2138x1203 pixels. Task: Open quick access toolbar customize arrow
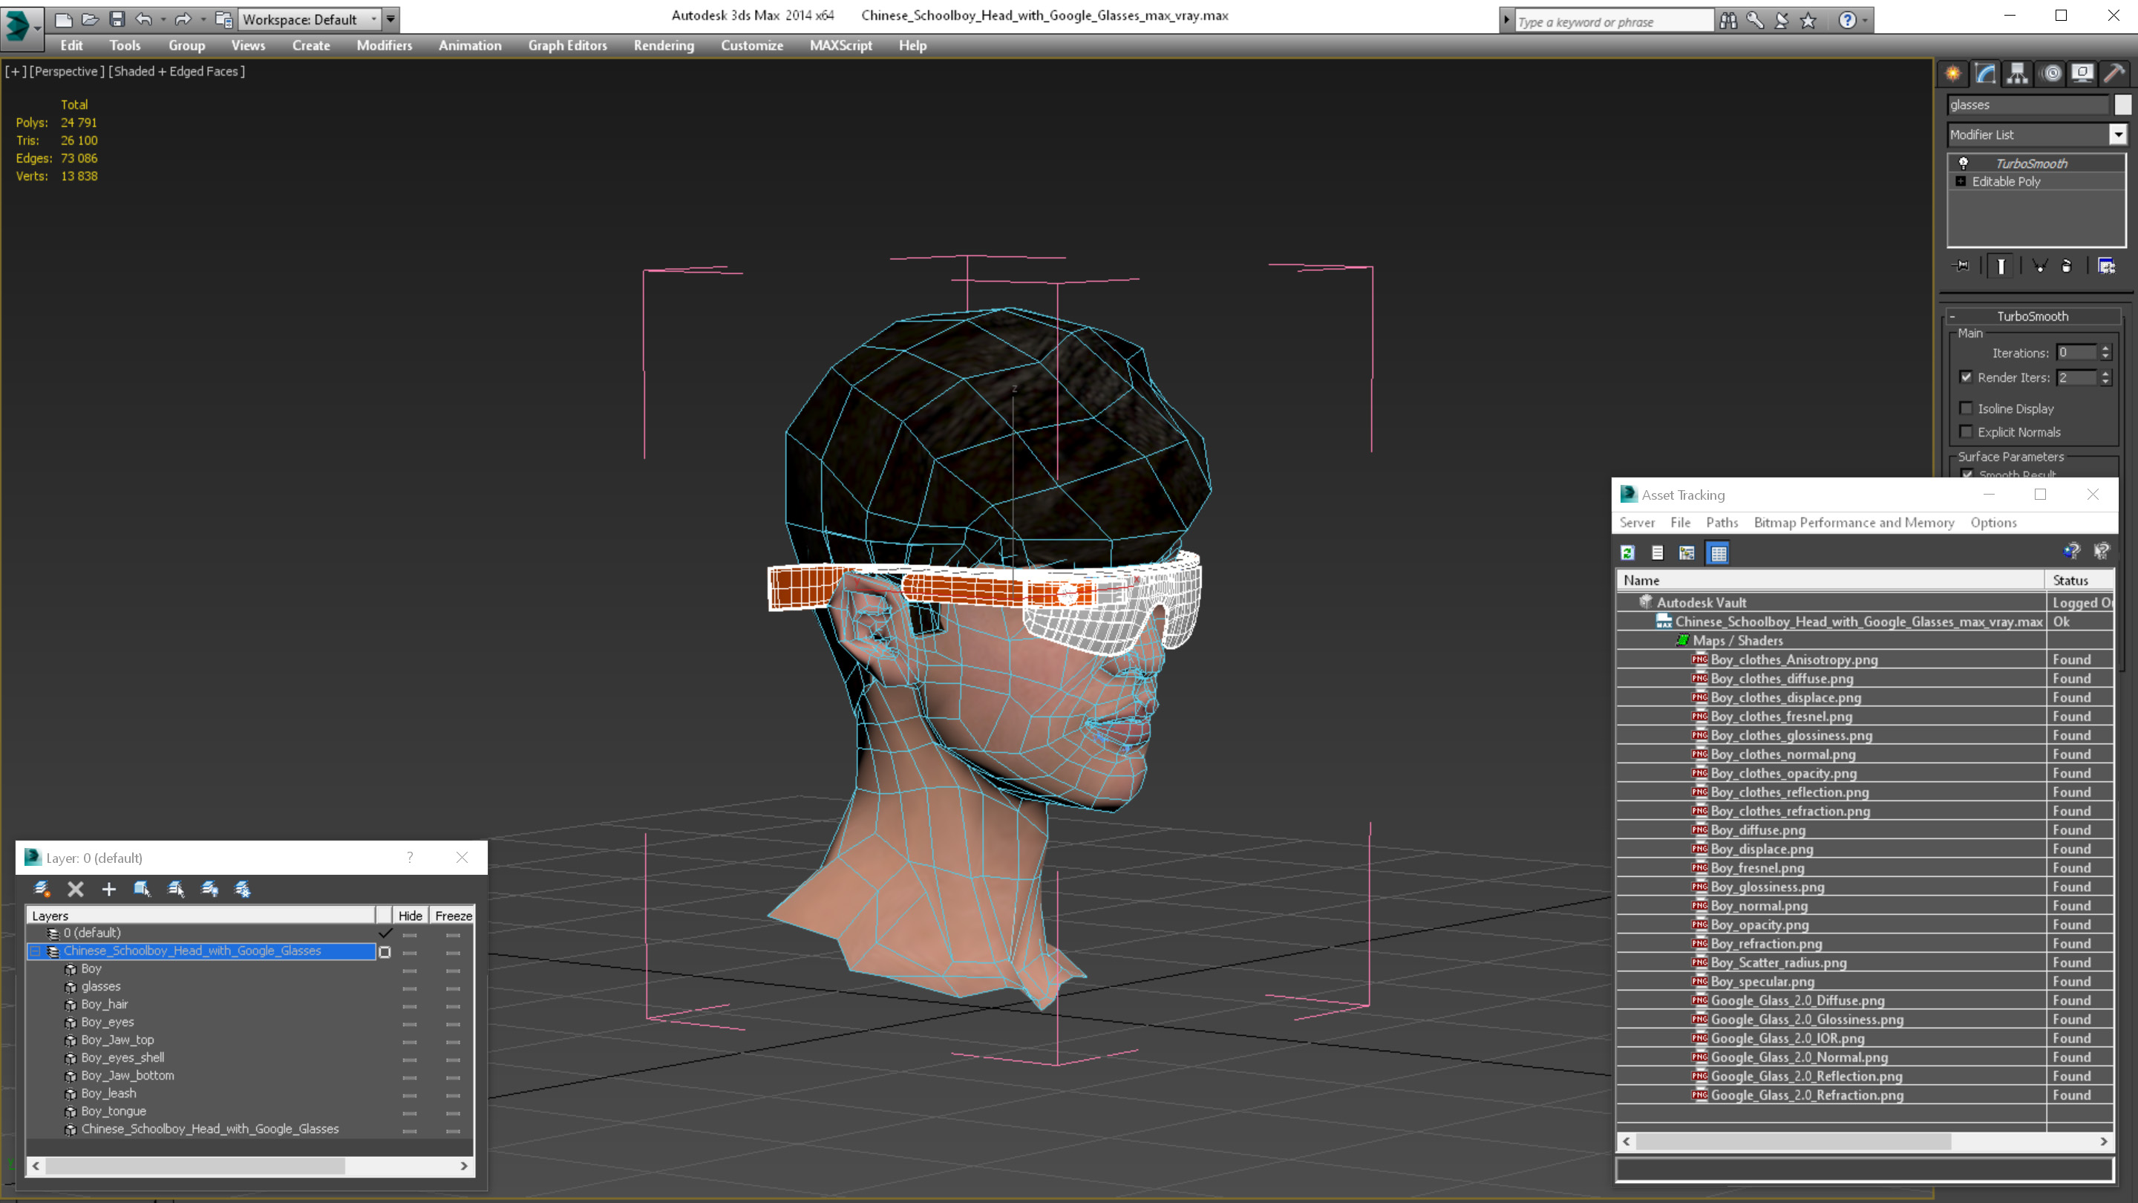390,19
